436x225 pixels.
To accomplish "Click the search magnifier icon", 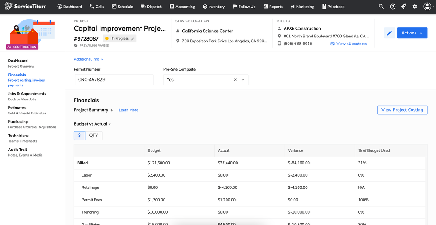I will (x=381, y=7).
